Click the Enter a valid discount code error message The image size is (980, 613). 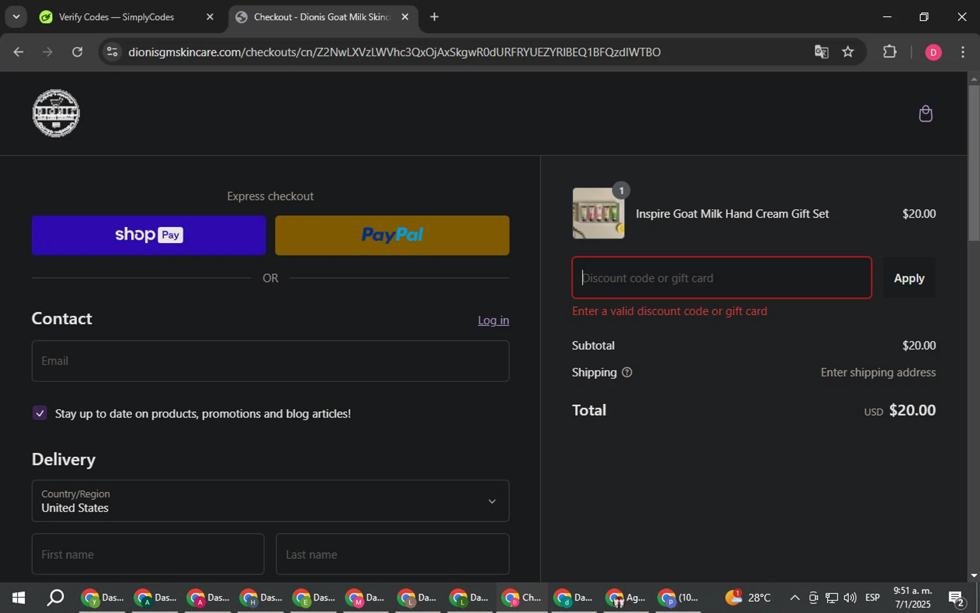(670, 311)
